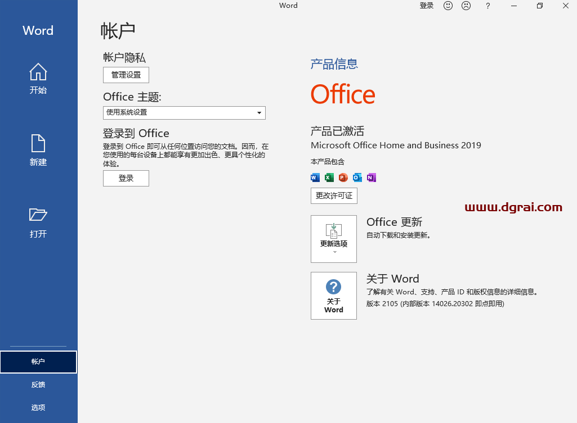
Task: Restore down the Word window
Action: point(539,6)
